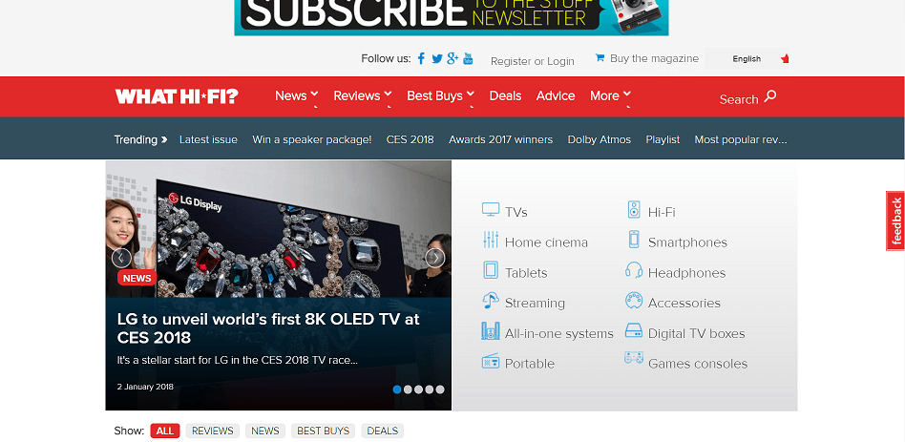The width and height of the screenshot is (905, 442).
Task: Toggle the BEST BUYS show filter
Action: pos(324,431)
